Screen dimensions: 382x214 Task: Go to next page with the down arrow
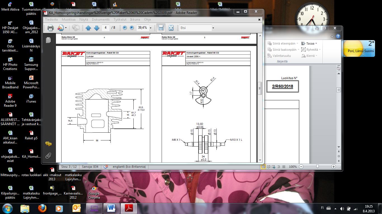point(97,28)
